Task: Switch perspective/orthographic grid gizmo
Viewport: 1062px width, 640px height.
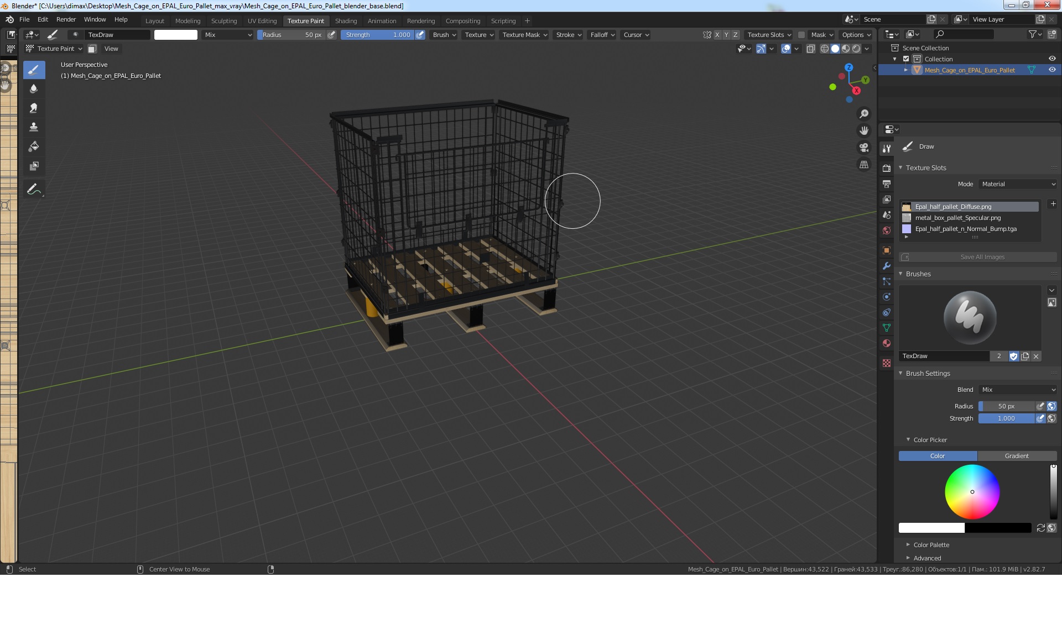Action: pos(863,165)
